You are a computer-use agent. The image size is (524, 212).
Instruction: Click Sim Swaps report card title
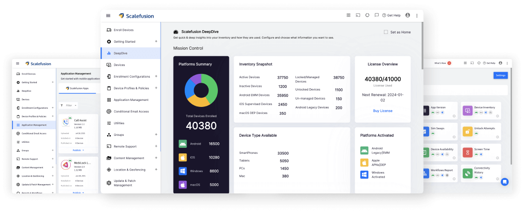437,128
